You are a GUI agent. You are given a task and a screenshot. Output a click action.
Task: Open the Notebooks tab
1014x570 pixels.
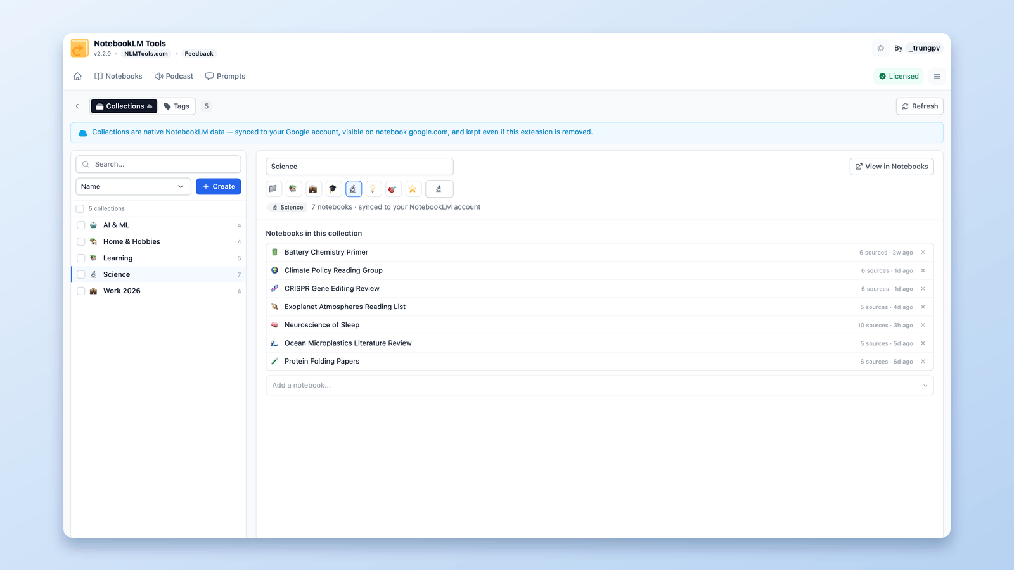119,76
